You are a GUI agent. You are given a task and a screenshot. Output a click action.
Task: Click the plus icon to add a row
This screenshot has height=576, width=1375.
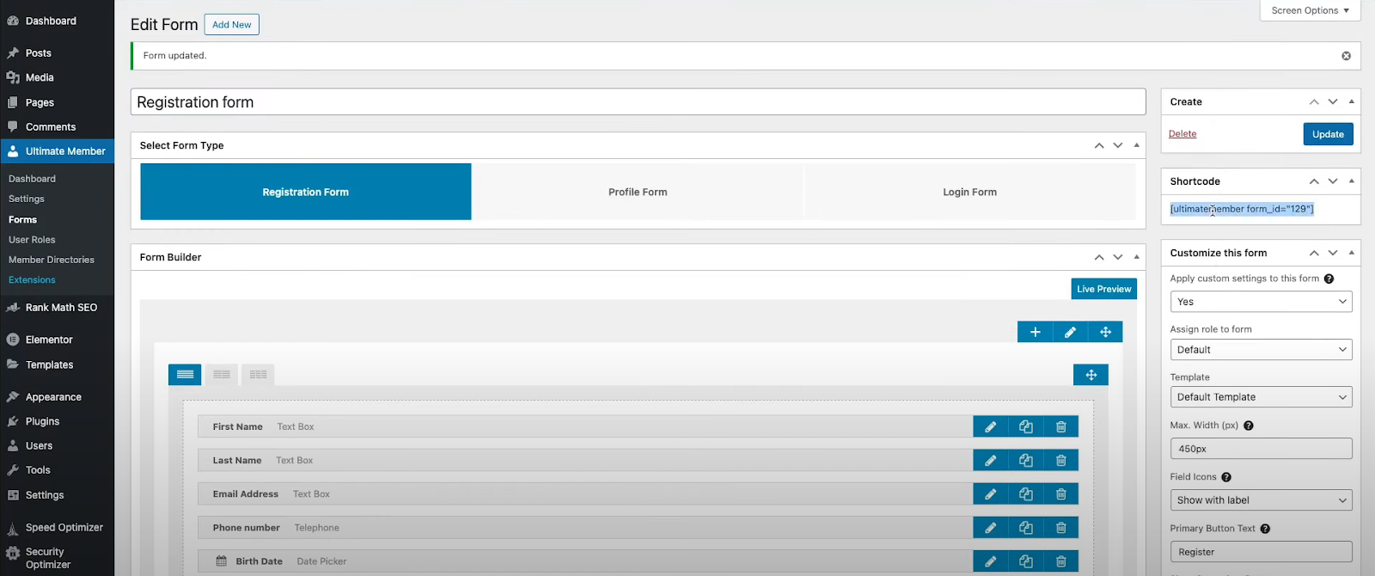(x=1035, y=332)
